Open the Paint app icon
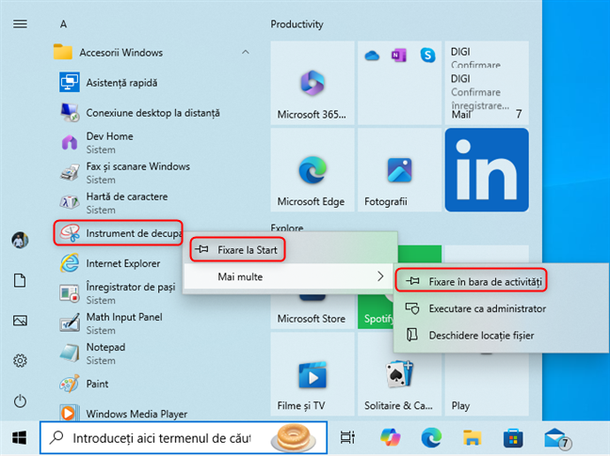This screenshot has height=456, width=610. click(x=69, y=384)
